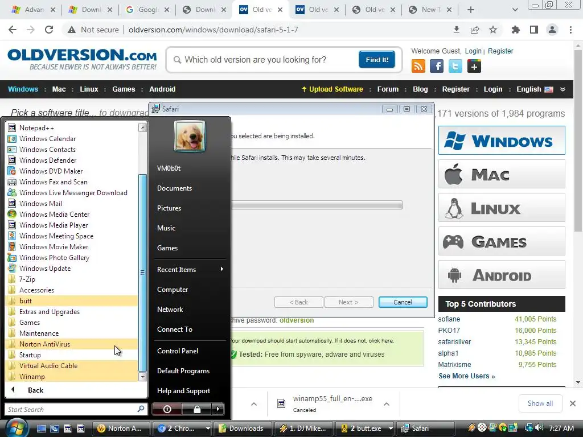583x437 pixels.
Task: Open Chrome side panel icon
Action: coord(534,30)
